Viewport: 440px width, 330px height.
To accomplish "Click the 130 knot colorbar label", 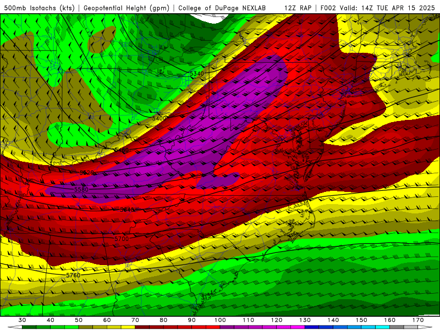I will pos(305,320).
